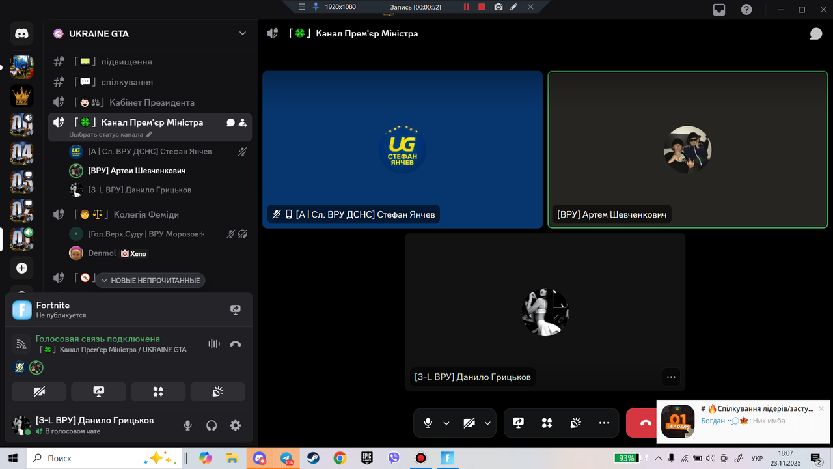Open user settings gear icon
The image size is (833, 469).
point(236,425)
